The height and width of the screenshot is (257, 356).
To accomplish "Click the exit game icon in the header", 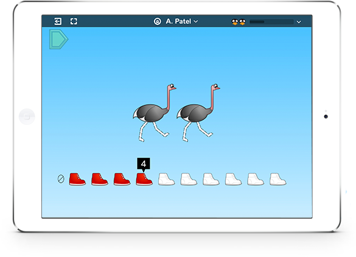I will click(x=58, y=21).
